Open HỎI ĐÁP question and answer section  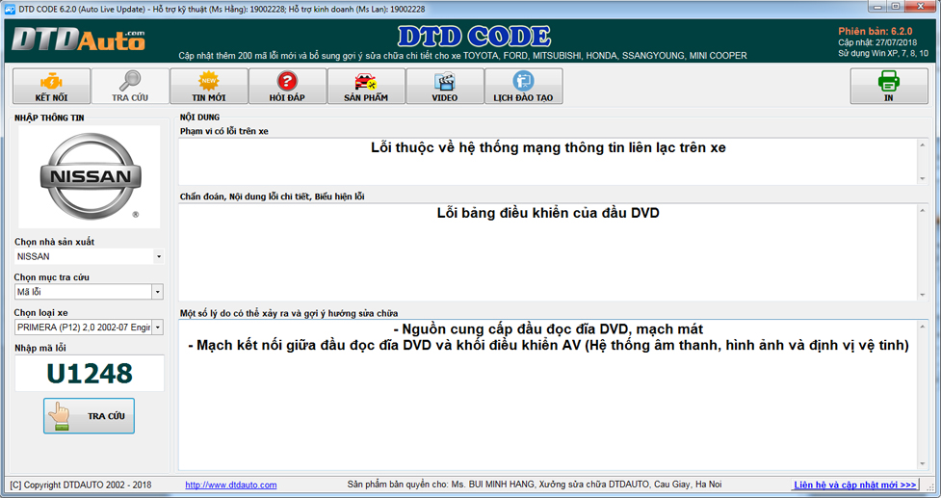click(x=287, y=87)
